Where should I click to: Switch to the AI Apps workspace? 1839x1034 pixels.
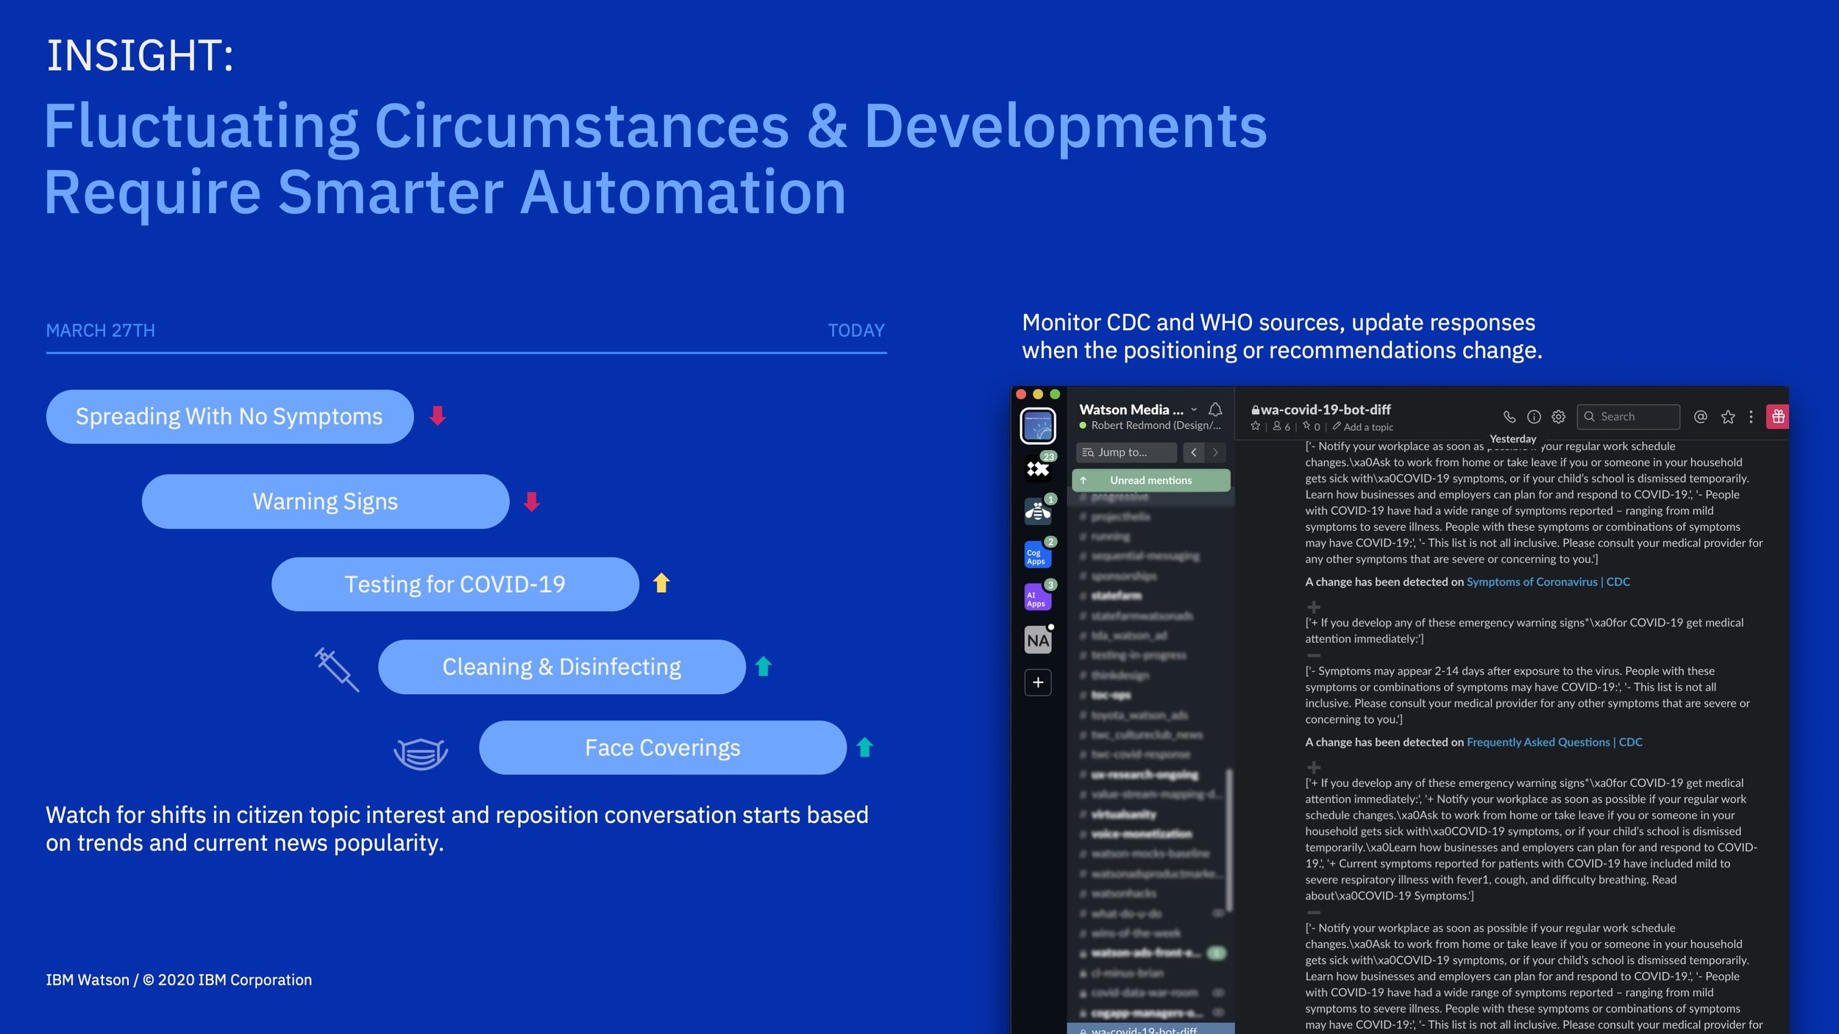1038,596
